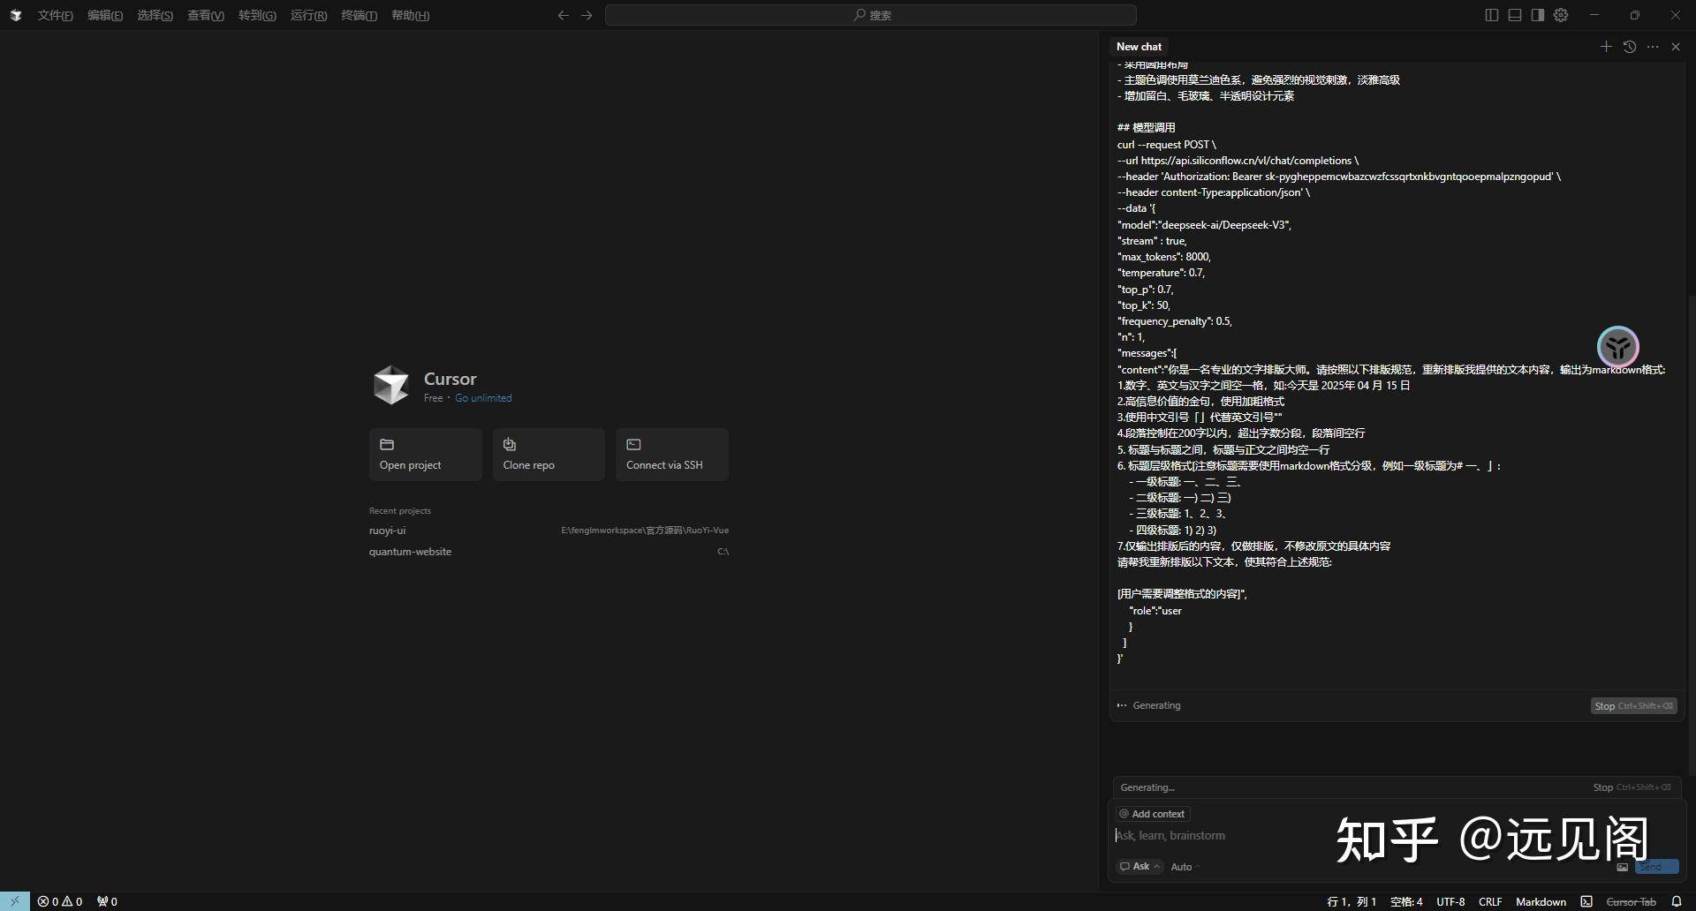Click the floating round assistant icon
The width and height of the screenshot is (1696, 911).
coord(1618,347)
